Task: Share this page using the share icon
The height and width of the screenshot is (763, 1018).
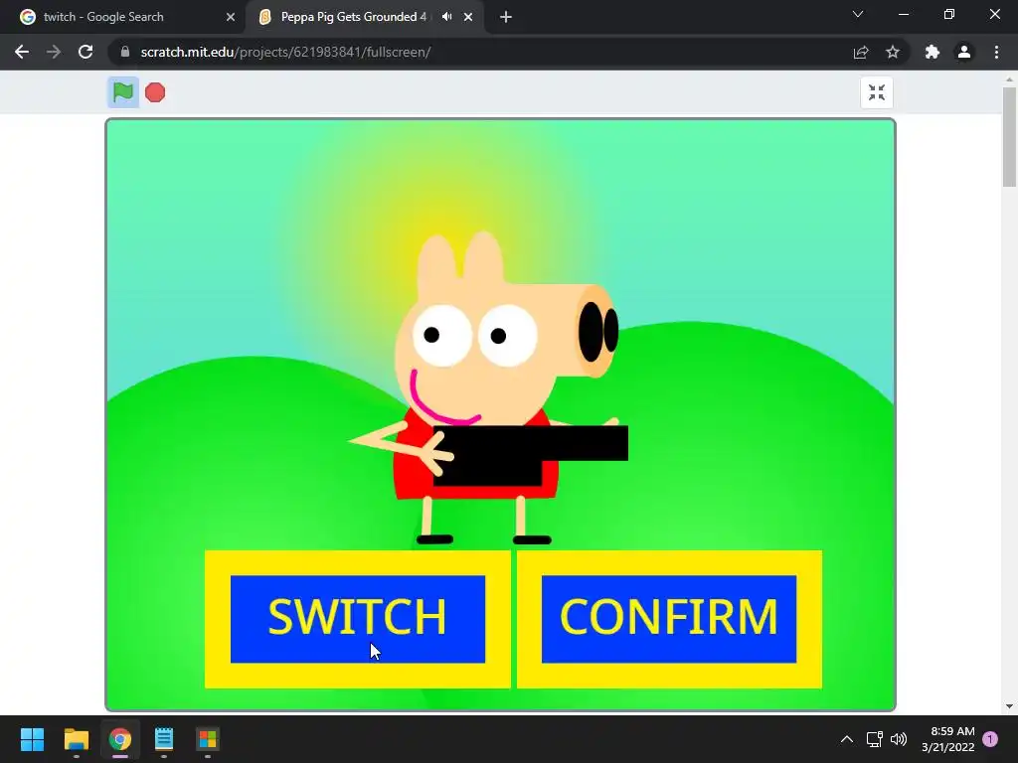Action: [x=861, y=52]
